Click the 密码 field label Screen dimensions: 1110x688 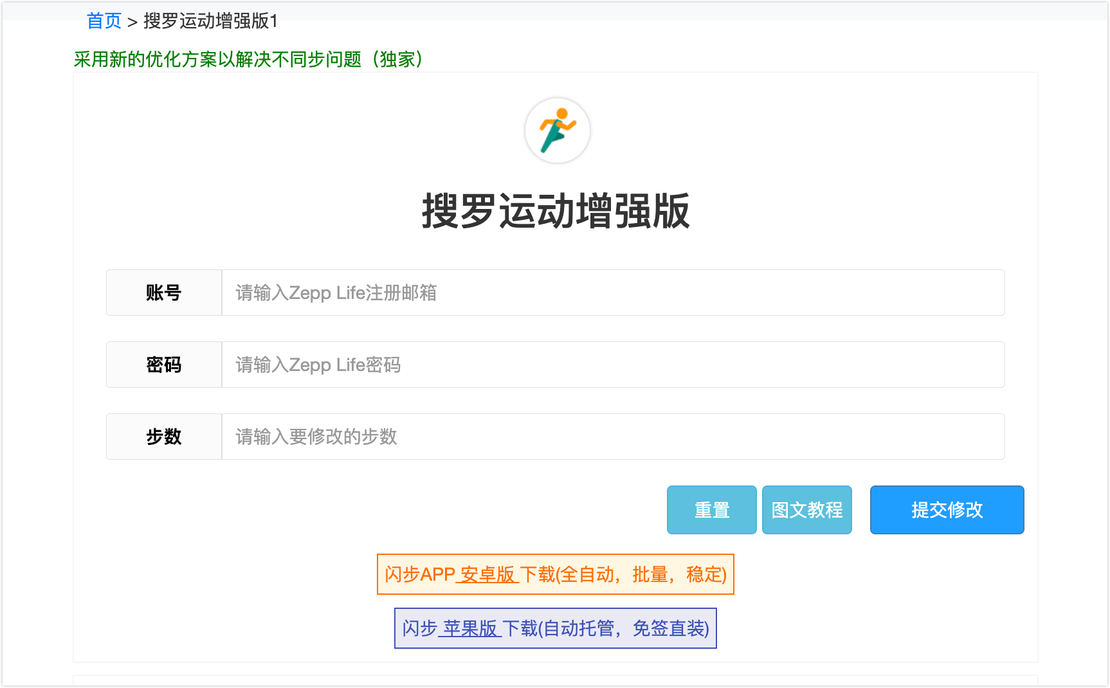pyautogui.click(x=163, y=365)
